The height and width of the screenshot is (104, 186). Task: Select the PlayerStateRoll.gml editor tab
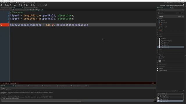tap(35, 10)
